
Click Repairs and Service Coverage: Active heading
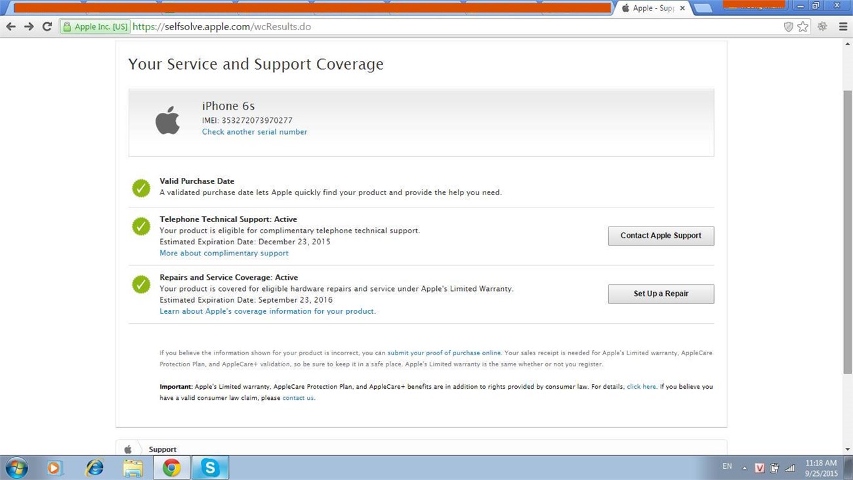[x=229, y=278]
